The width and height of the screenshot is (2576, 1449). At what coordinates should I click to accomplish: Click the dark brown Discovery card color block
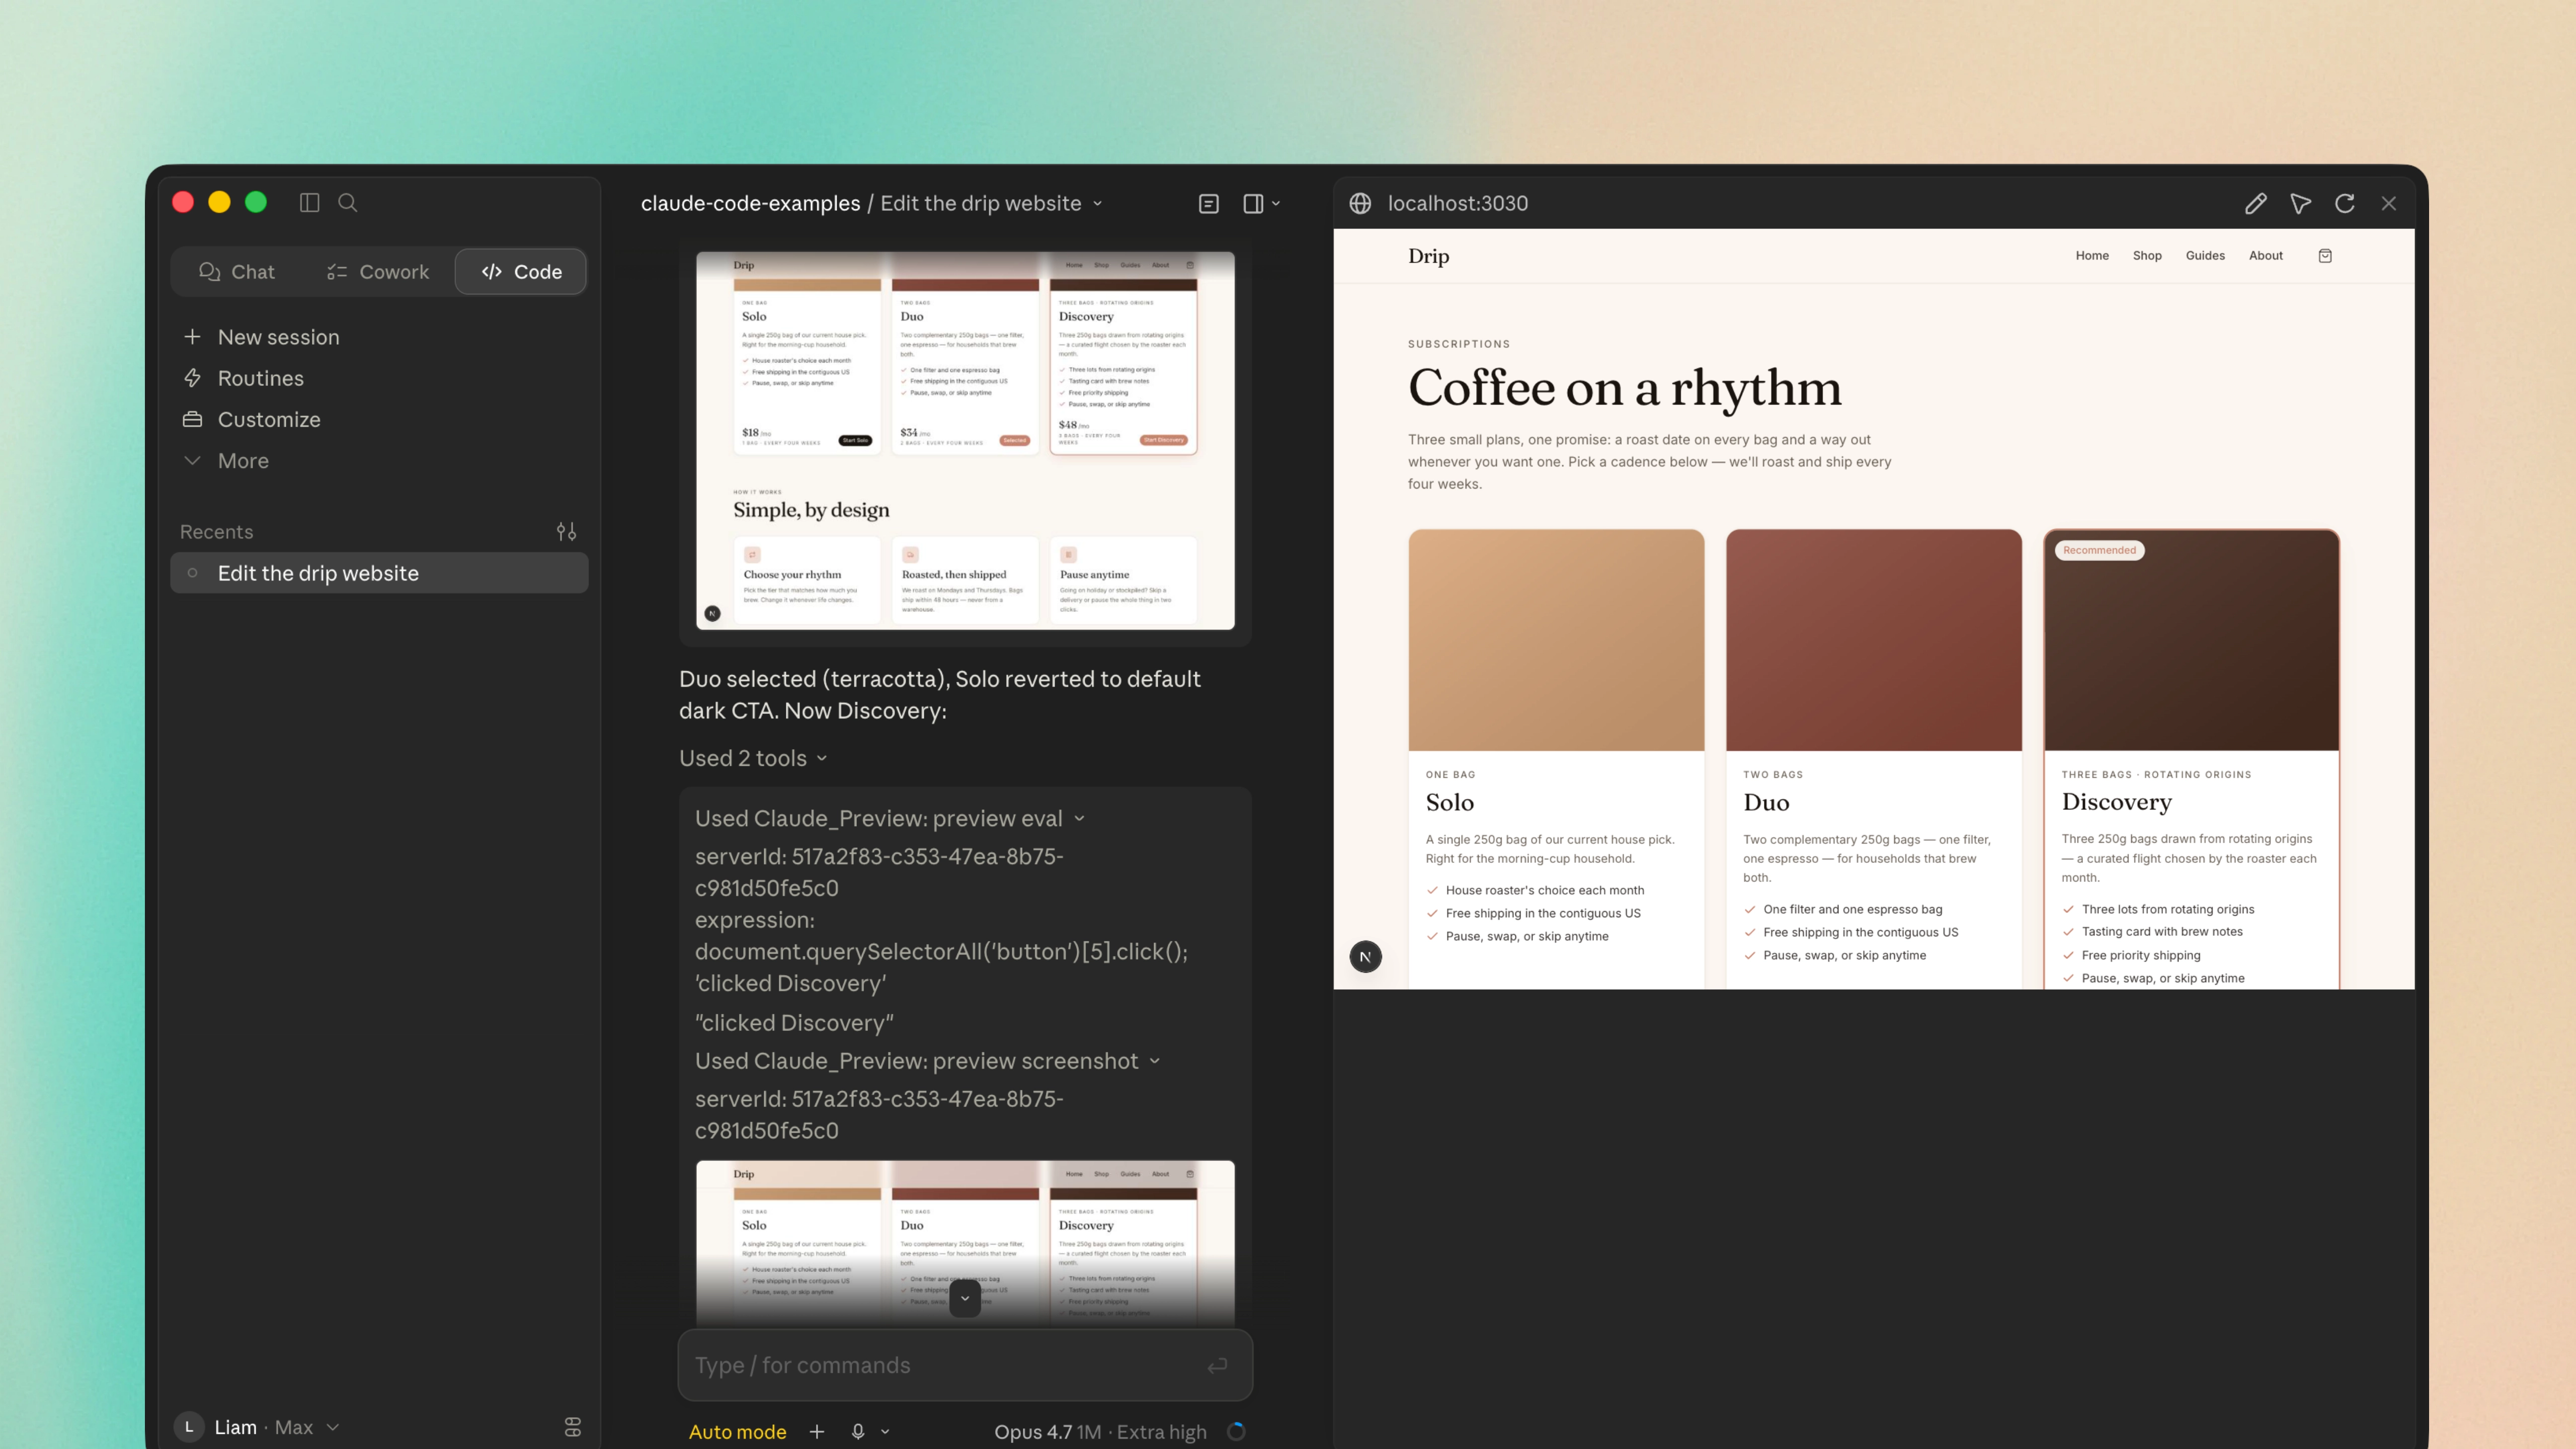(2191, 640)
